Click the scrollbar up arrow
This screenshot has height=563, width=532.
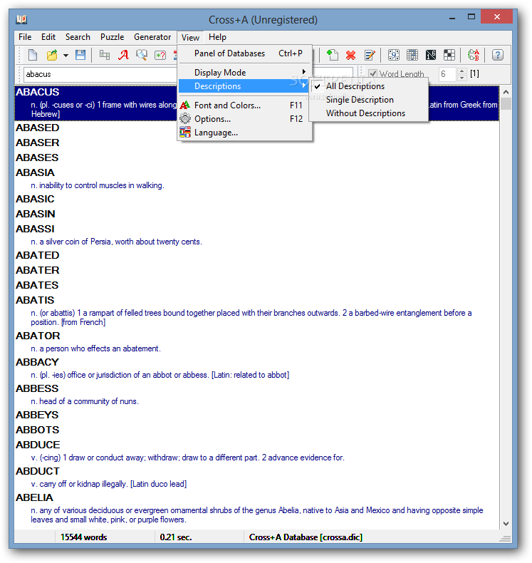coord(506,92)
